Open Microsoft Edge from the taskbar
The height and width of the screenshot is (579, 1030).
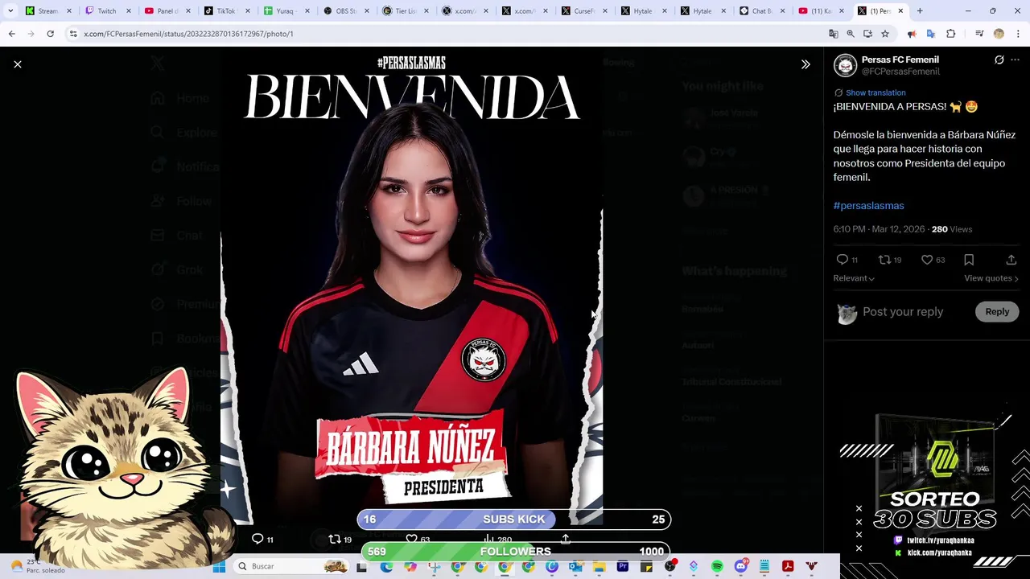(x=386, y=566)
